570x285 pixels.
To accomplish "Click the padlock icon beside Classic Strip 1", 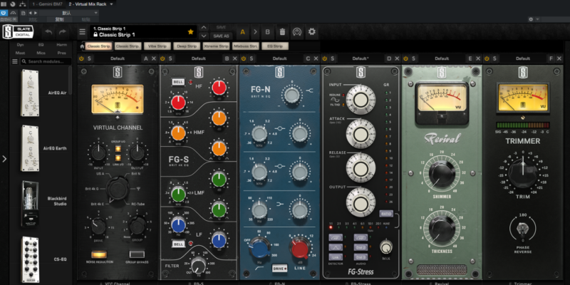I will click(x=95, y=35).
